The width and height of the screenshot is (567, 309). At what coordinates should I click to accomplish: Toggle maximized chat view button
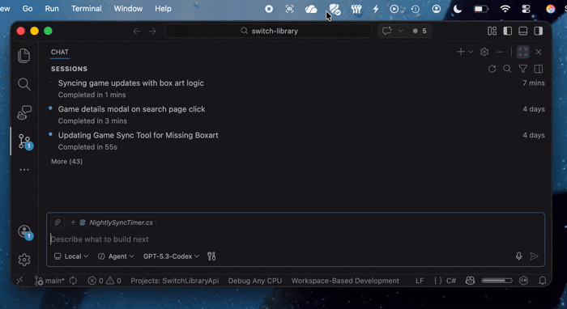click(523, 52)
